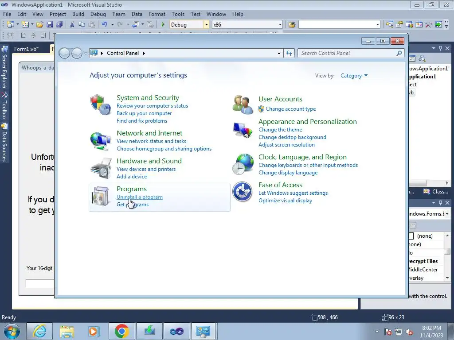
Task: Show hidden system tray icons arrow
Action: (377, 332)
